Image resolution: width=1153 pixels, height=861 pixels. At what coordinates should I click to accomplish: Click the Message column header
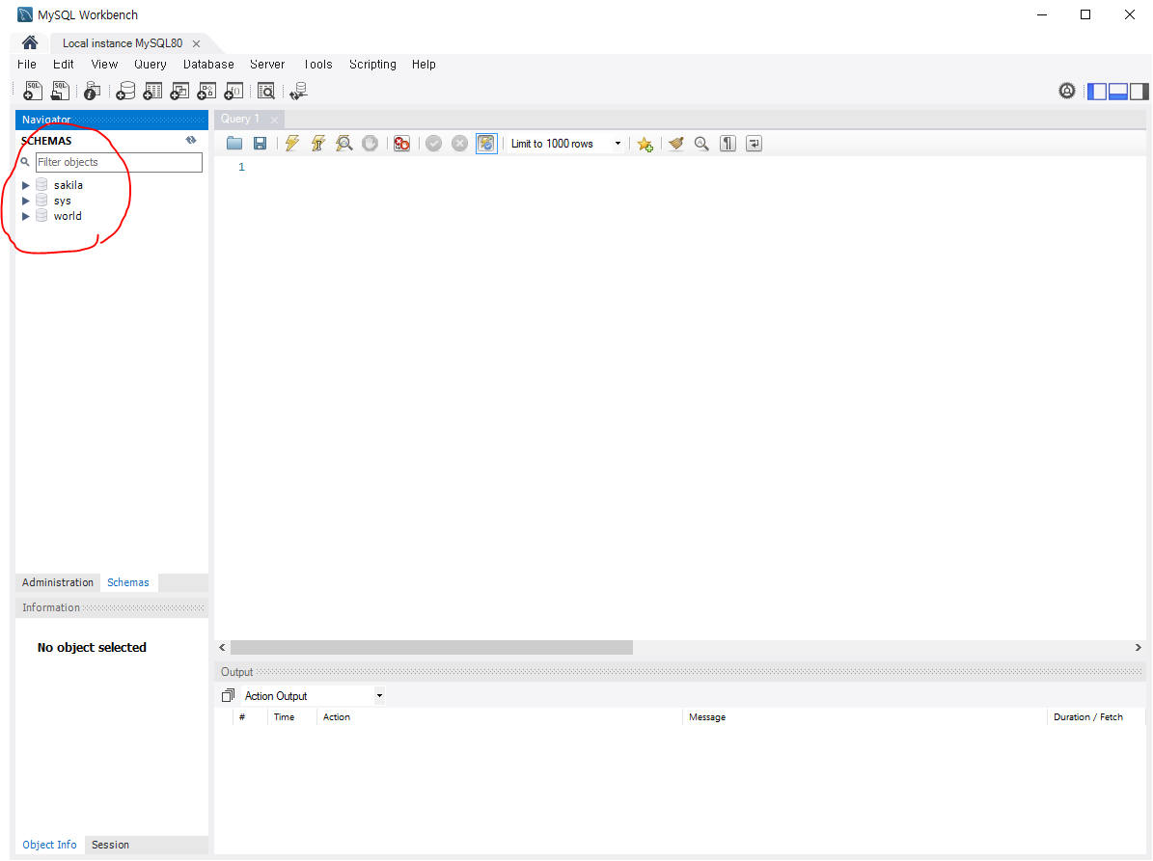(707, 717)
